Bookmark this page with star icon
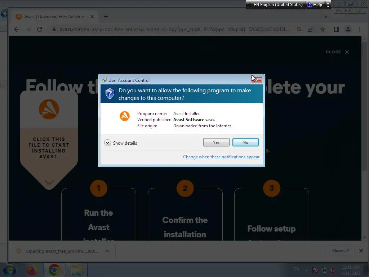 [322, 29]
